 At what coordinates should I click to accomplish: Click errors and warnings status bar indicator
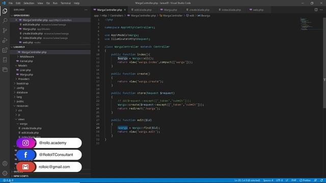point(8,180)
